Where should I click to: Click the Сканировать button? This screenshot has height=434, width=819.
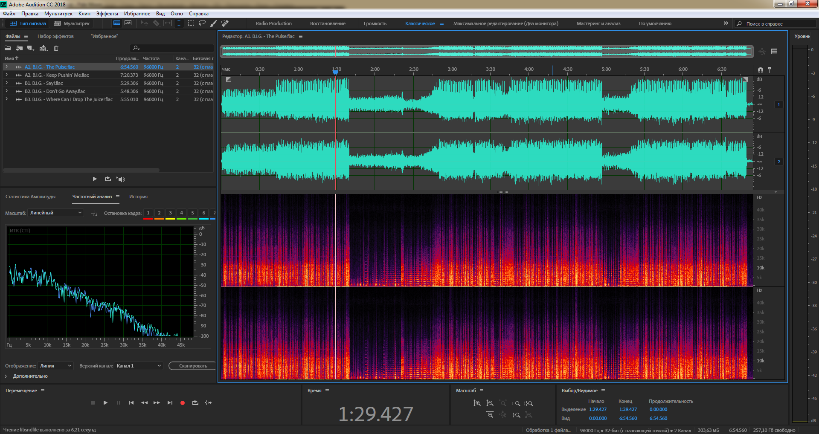(192, 366)
